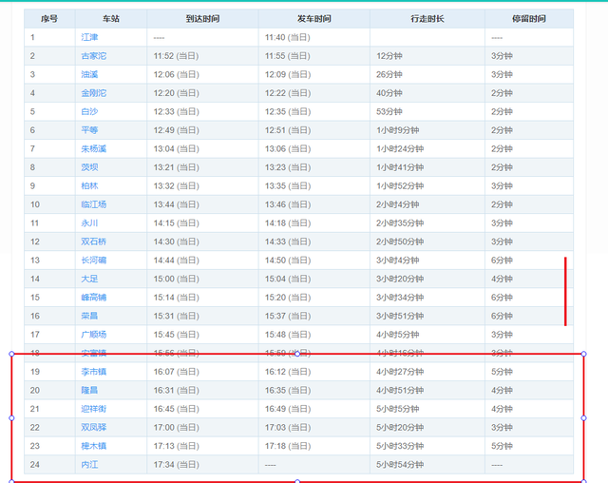Select sequence number 12 in the table
Screen dimensions: 608x483
[35, 241]
